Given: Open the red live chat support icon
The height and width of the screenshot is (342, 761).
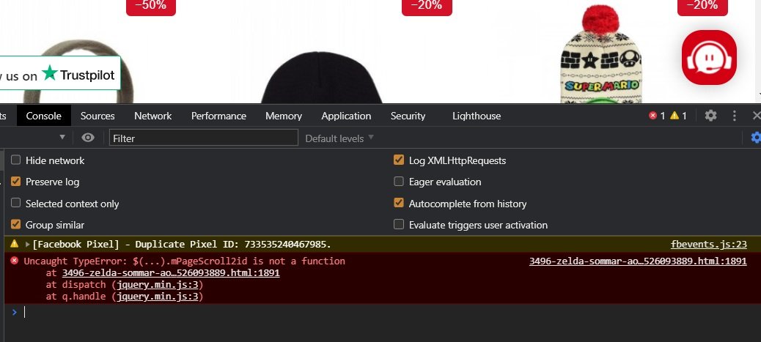Looking at the screenshot, I should click(x=709, y=57).
